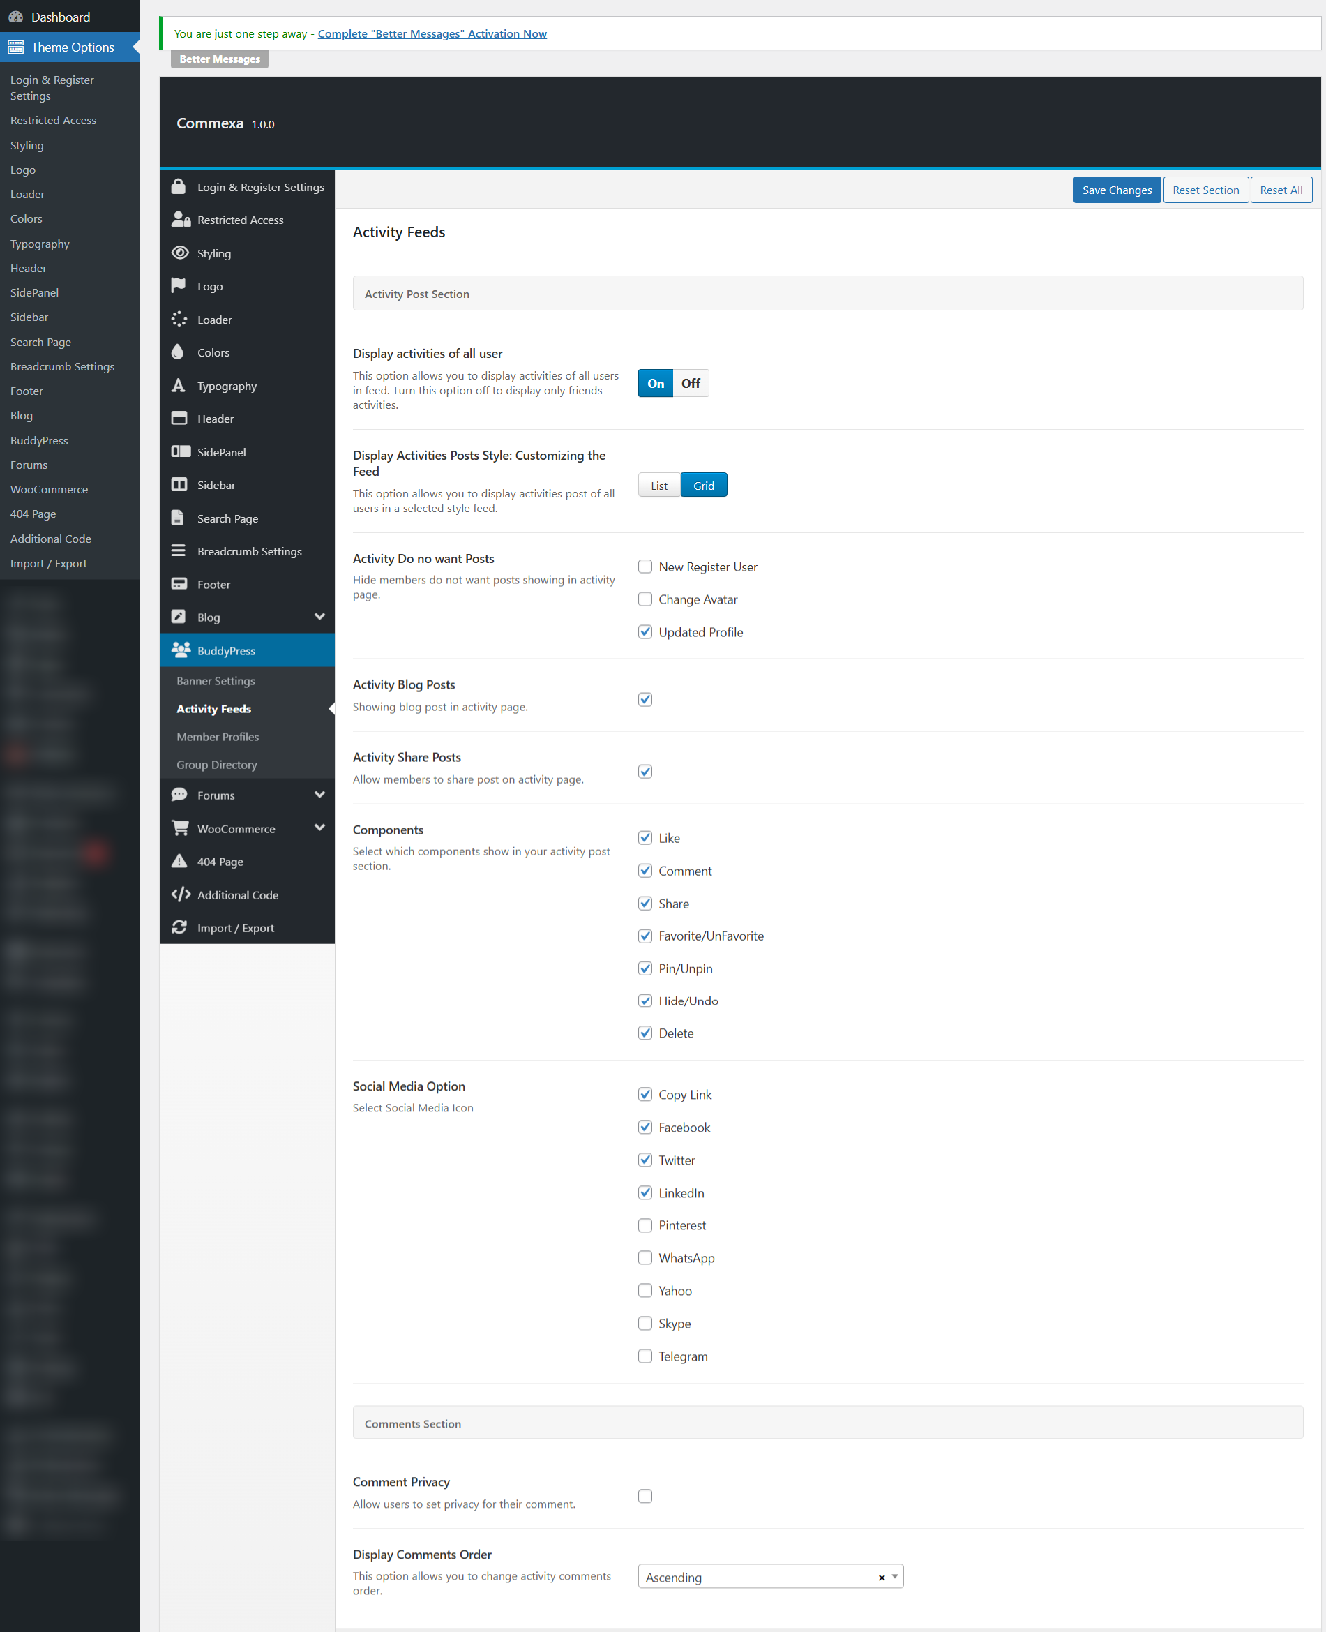Click the Additional Code brackets icon
Image resolution: width=1326 pixels, height=1632 pixels.
coord(181,894)
